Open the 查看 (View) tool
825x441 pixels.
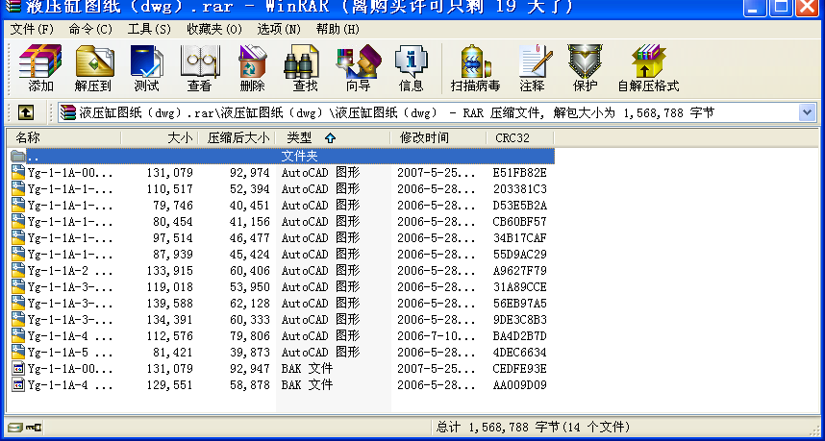tap(199, 68)
